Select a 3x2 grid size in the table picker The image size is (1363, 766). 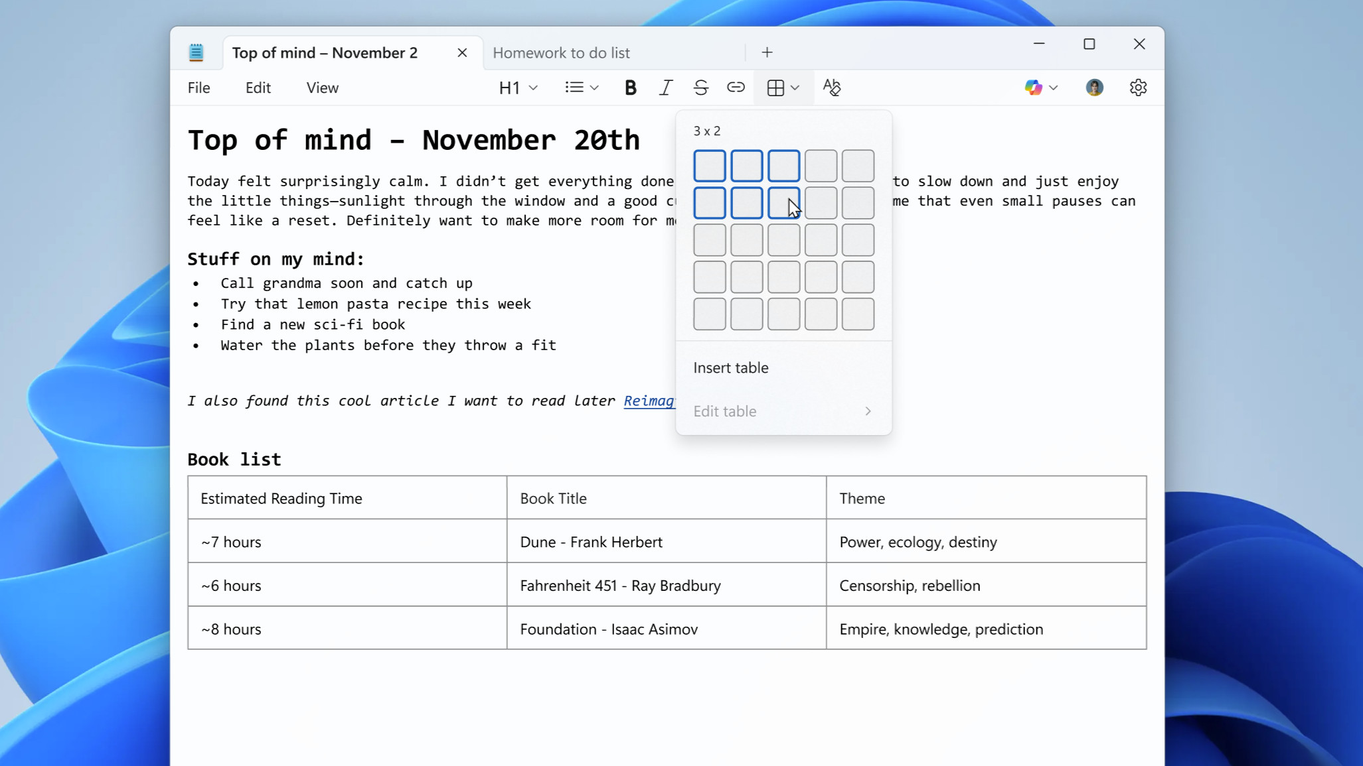[784, 203]
